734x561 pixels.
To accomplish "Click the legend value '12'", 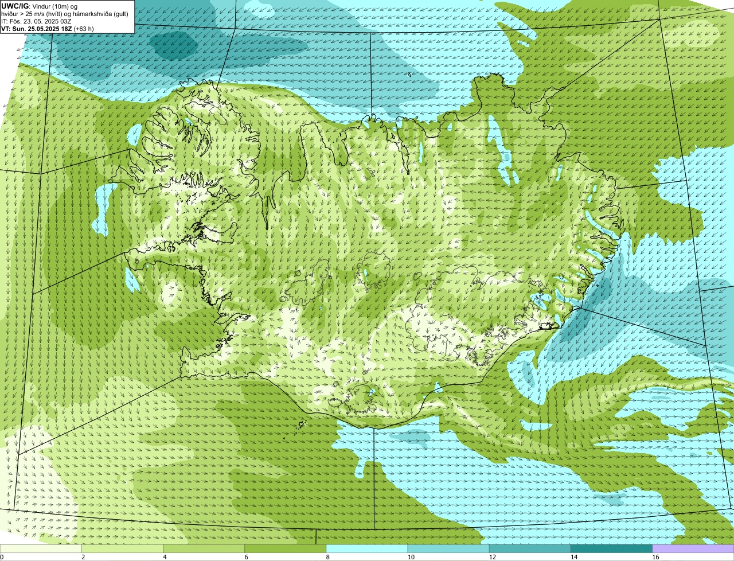I will coord(492,557).
